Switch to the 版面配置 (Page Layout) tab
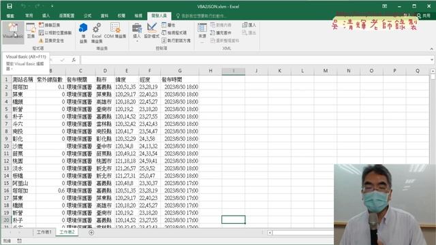Screen dimensions: 436x245 (x=67, y=16)
